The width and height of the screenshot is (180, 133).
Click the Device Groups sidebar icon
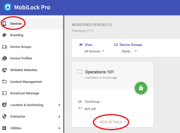click(x=4, y=47)
